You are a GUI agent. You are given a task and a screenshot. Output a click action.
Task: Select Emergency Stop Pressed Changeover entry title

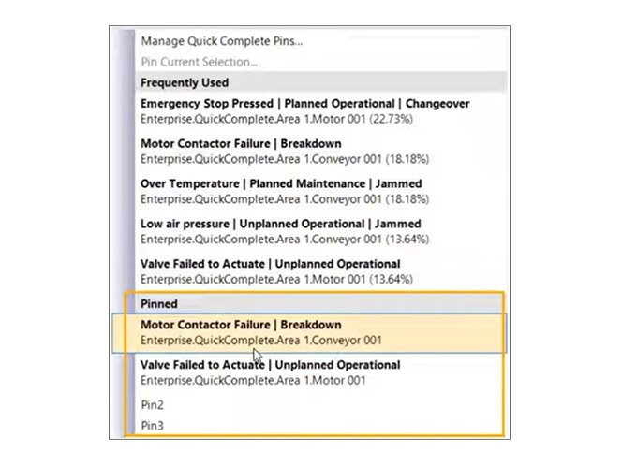(304, 104)
